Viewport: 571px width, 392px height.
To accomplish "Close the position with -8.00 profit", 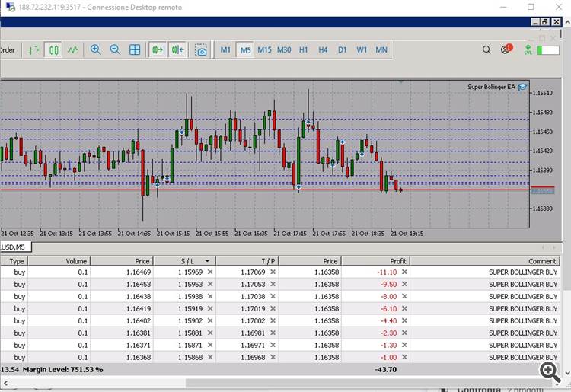I will [404, 296].
